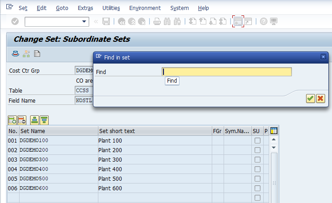Open the Extras menu

(x=85, y=8)
